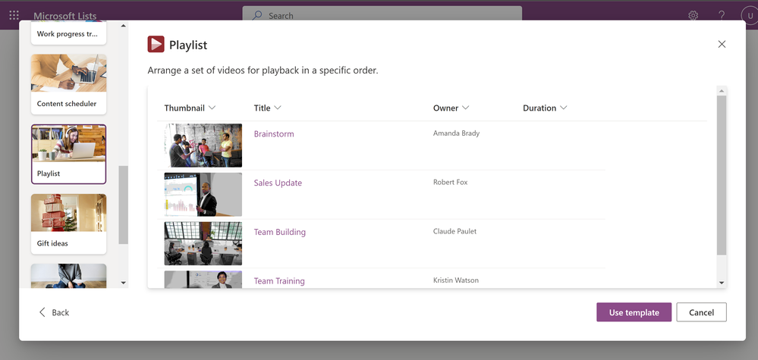Screen dimensions: 758x360
Task: Click the preview pane scrollbar thumb
Action: (722, 175)
